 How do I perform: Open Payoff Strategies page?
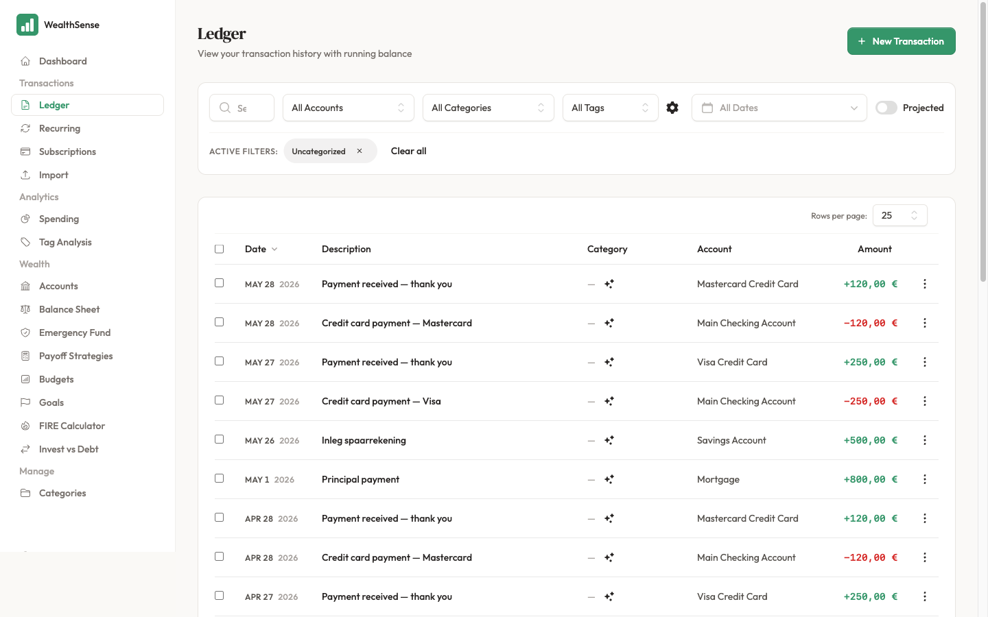[87, 356]
